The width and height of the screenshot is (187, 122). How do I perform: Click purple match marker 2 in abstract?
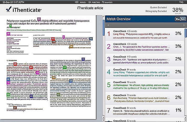click(x=64, y=37)
